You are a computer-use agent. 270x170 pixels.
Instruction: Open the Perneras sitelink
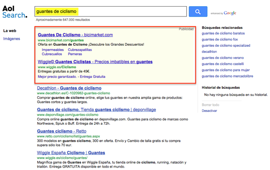pos(75,54)
